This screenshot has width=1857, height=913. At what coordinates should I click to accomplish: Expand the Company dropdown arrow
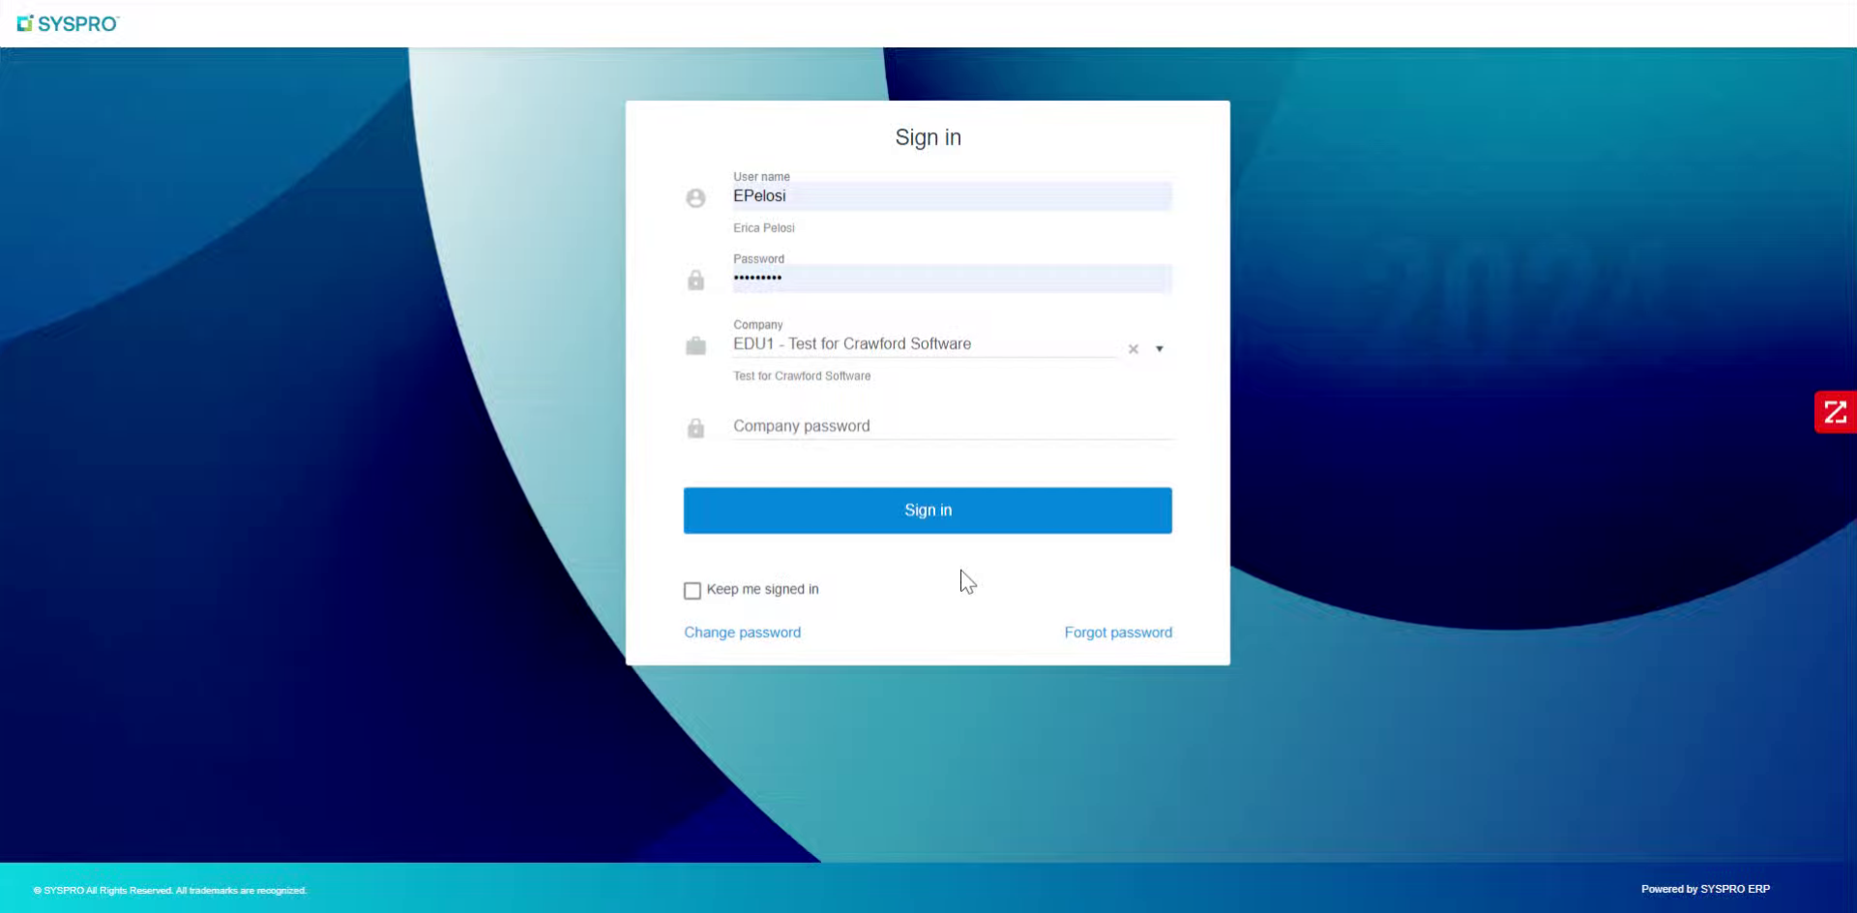pos(1160,349)
